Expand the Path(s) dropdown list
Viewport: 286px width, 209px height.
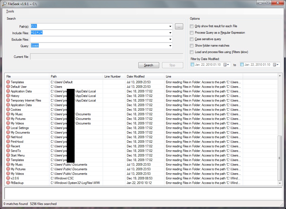(x=170, y=26)
